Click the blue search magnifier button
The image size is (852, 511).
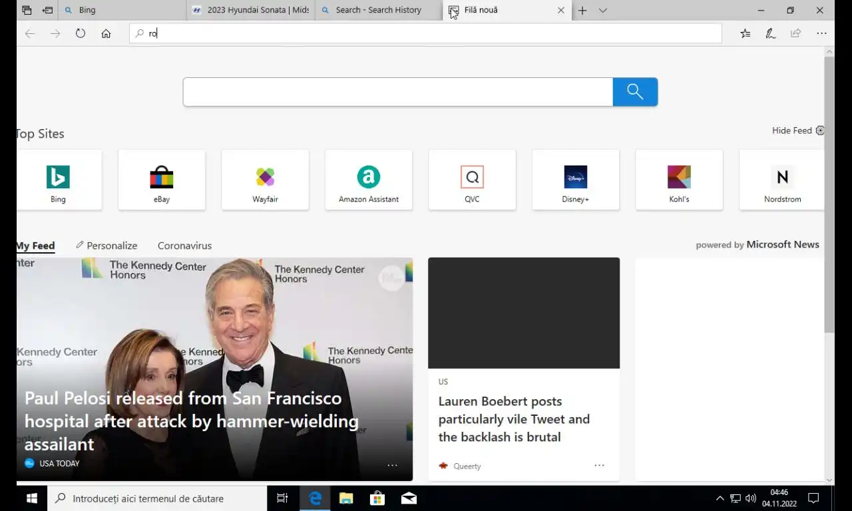[x=635, y=92]
